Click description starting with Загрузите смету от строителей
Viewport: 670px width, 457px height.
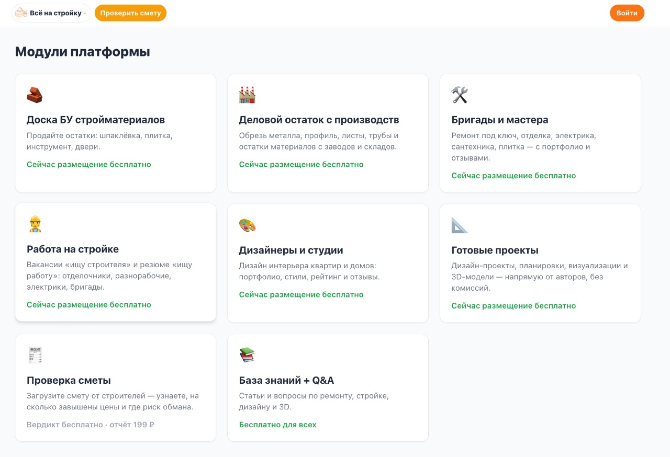113,402
